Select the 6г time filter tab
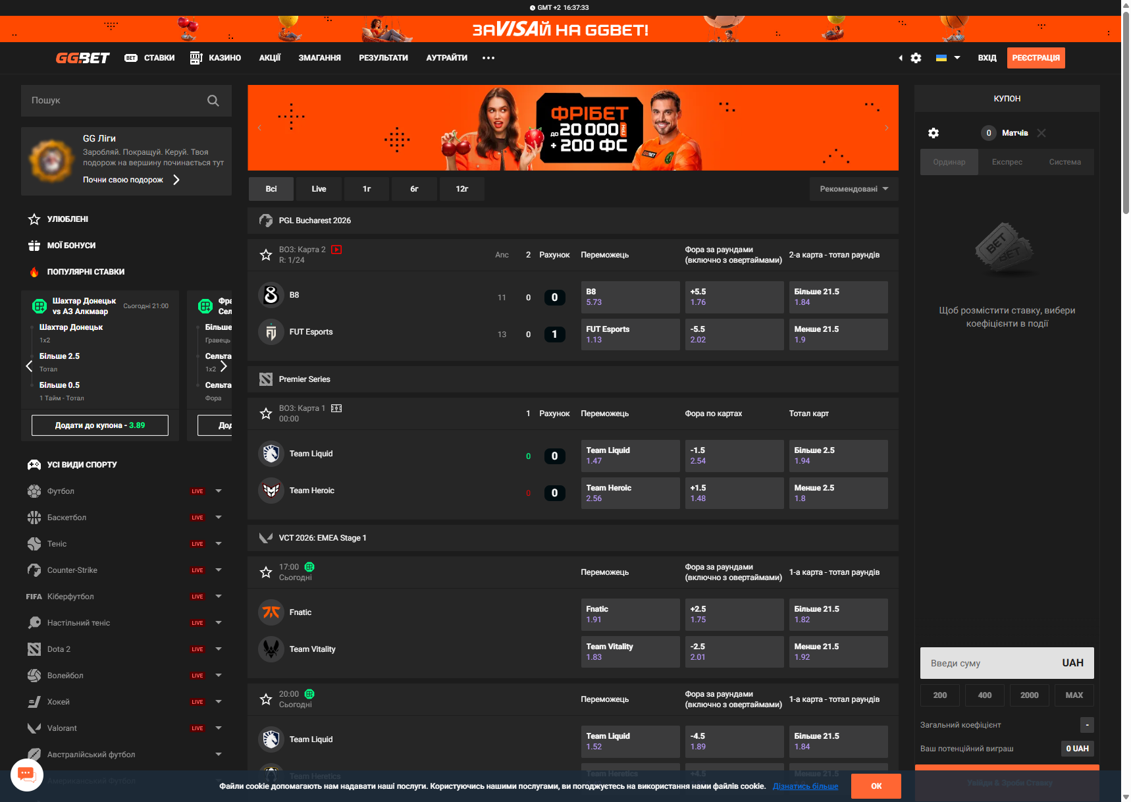This screenshot has width=1131, height=802. coord(414,189)
